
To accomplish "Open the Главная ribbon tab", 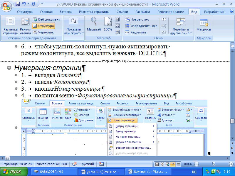I will [46, 12].
